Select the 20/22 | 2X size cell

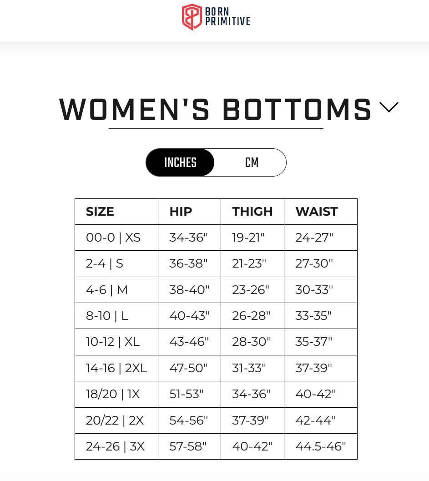pyautogui.click(x=115, y=420)
